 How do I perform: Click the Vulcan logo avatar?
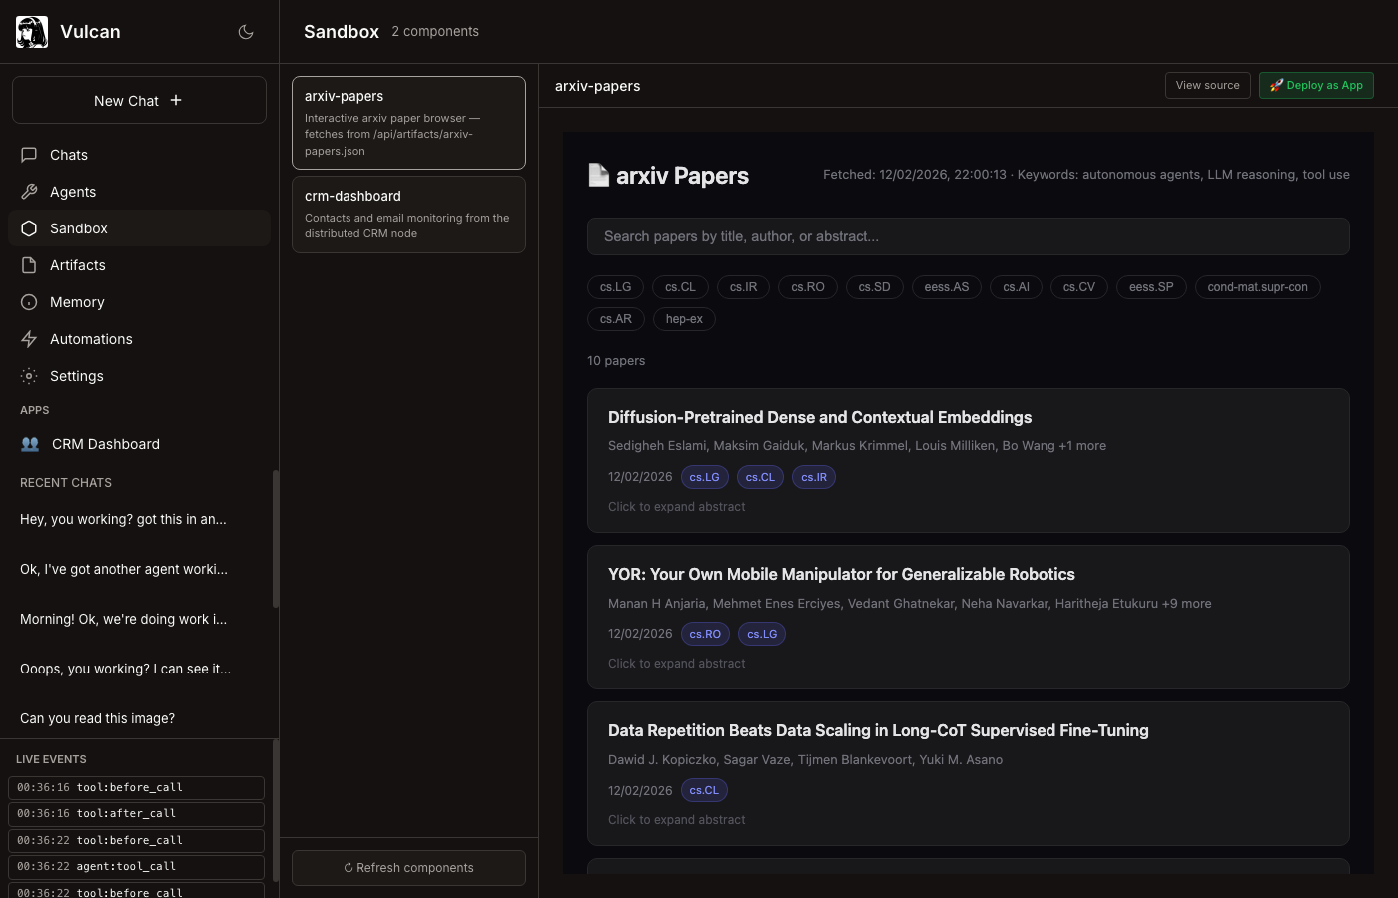click(32, 32)
